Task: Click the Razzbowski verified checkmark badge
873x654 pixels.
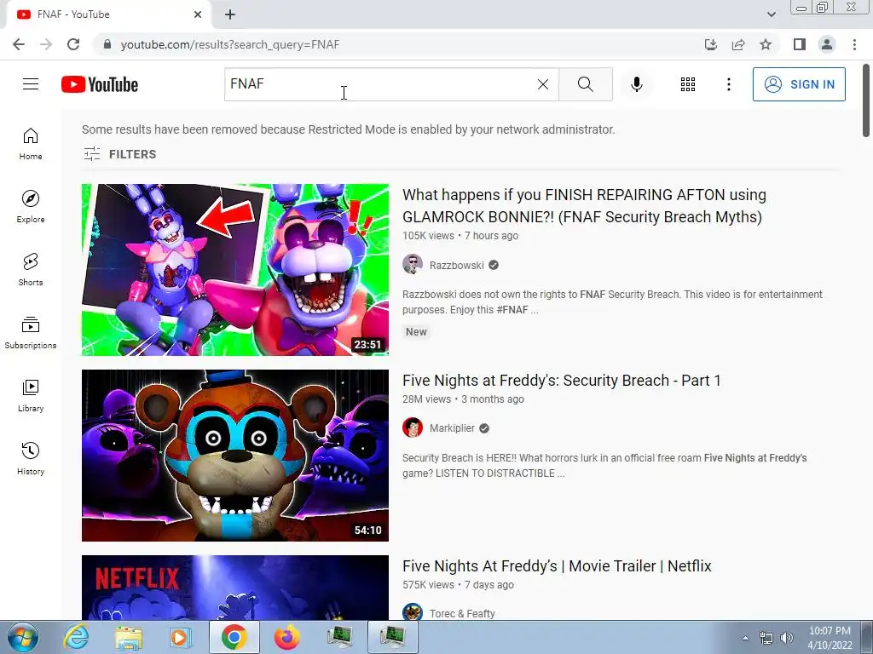Action: point(494,266)
